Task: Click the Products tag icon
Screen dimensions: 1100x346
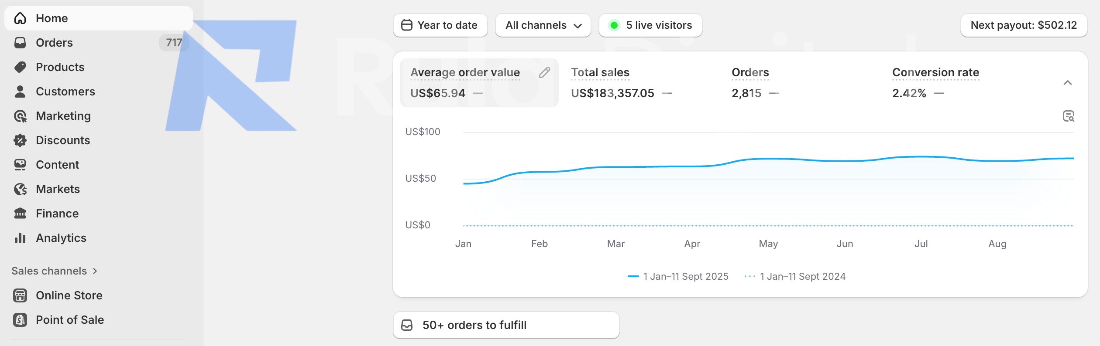Action: 20,67
